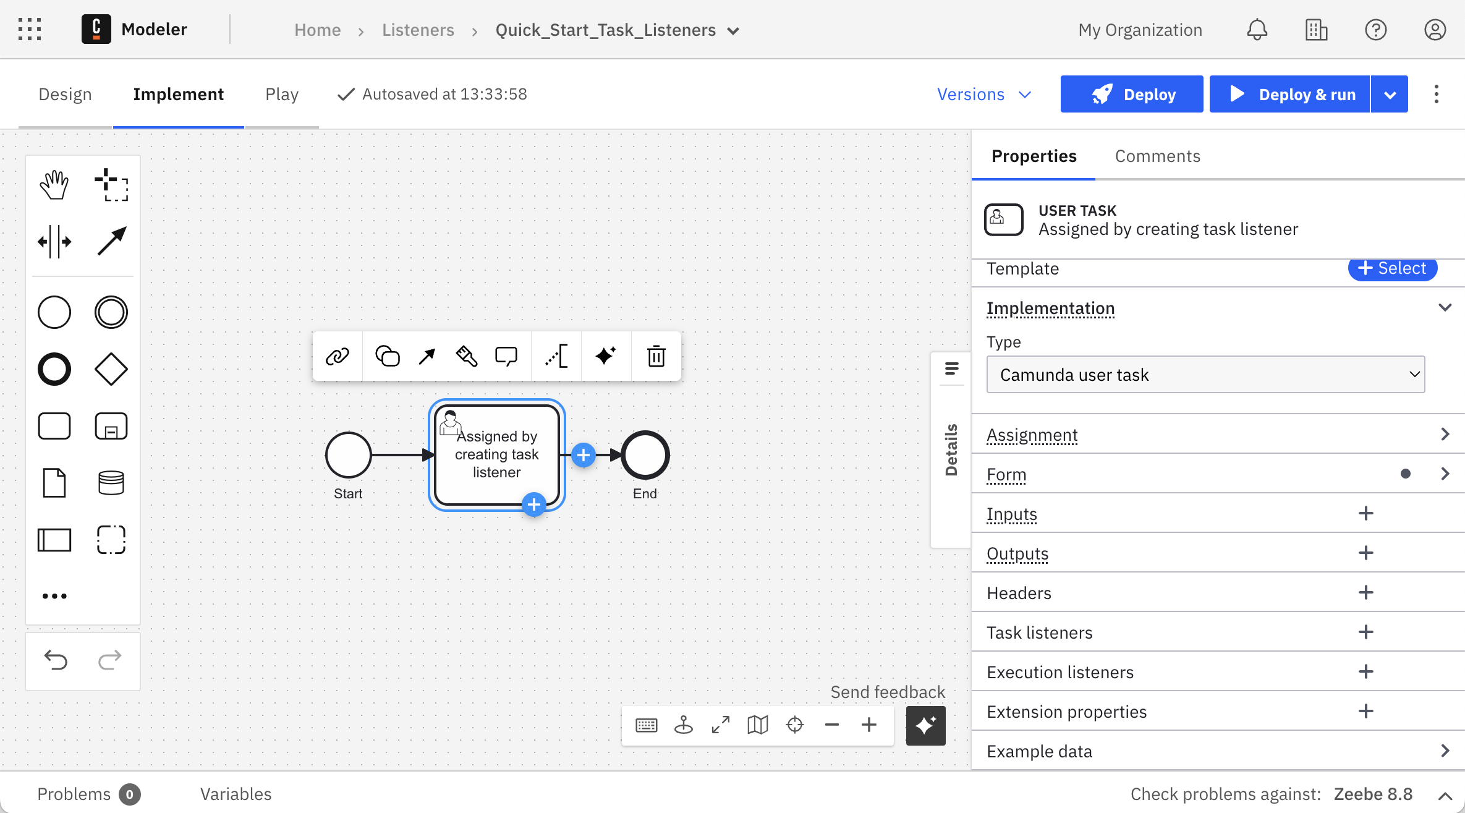Switch to the Design tab

point(65,94)
